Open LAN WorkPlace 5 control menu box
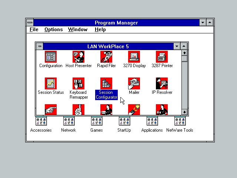237x178 pixels. tap(40, 46)
